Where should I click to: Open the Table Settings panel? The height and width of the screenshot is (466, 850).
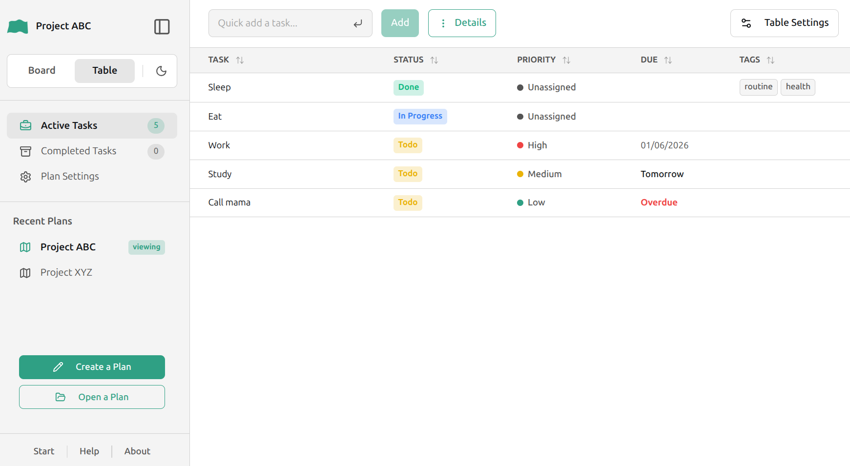coord(784,23)
